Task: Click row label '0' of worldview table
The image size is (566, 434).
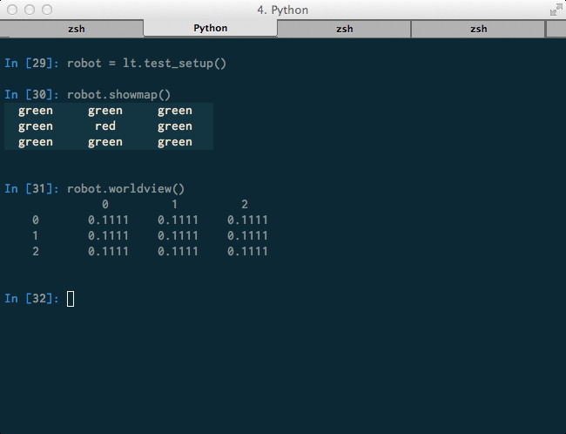Action: point(36,220)
